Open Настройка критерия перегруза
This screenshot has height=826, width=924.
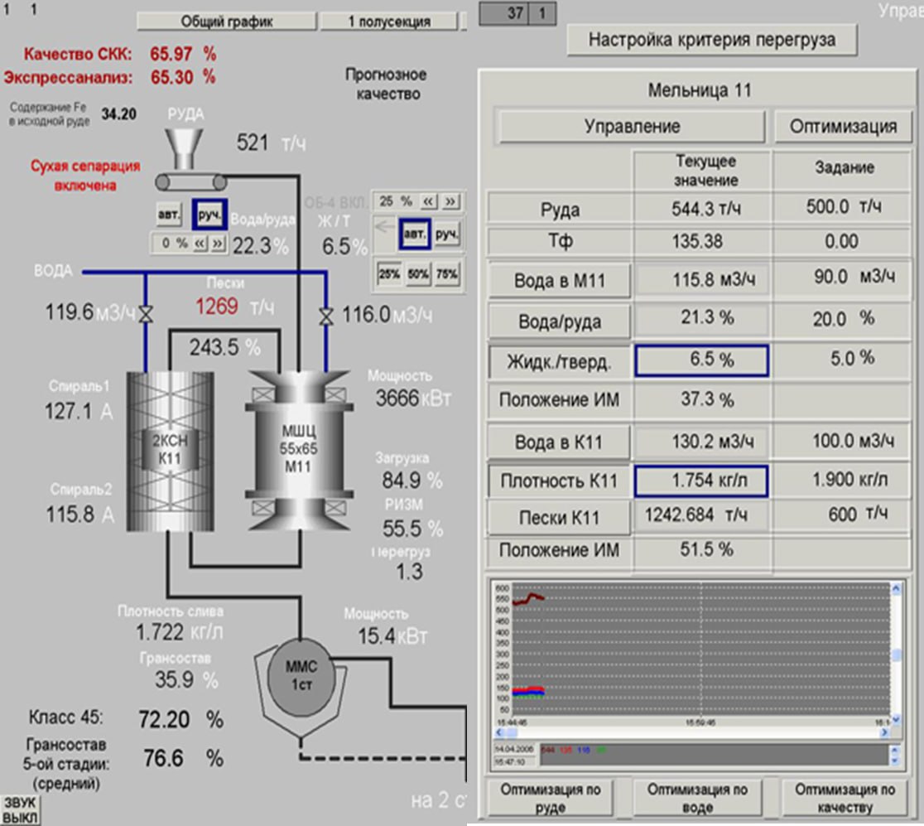pyautogui.click(x=712, y=39)
